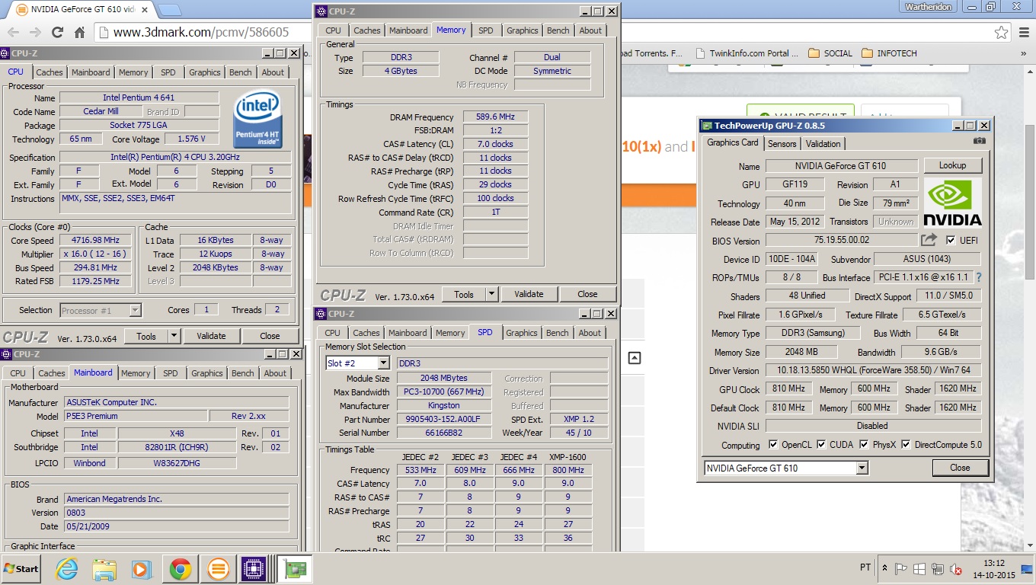Expand Tools arrow in CPU tab window
The image size is (1036, 585).
[174, 336]
